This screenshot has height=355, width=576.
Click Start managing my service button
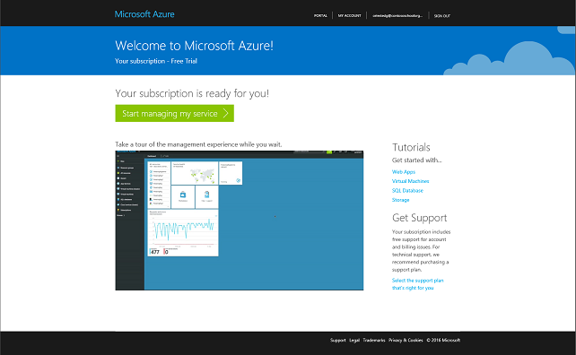coord(174,114)
